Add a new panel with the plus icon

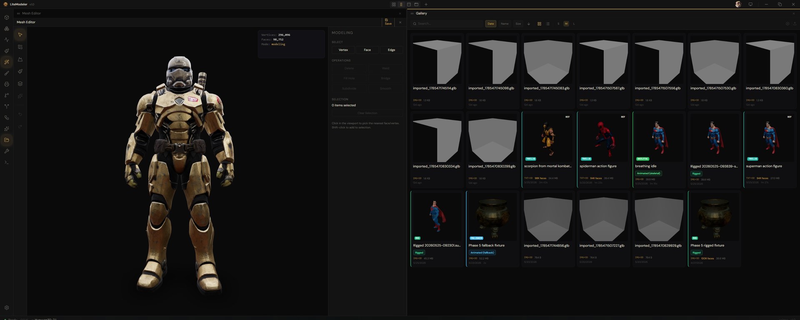426,5
